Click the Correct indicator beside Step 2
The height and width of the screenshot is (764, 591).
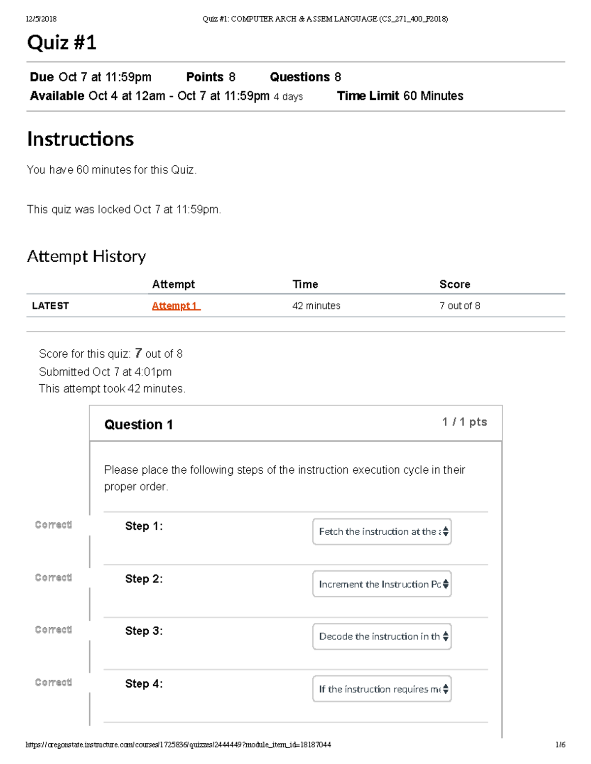(x=53, y=578)
